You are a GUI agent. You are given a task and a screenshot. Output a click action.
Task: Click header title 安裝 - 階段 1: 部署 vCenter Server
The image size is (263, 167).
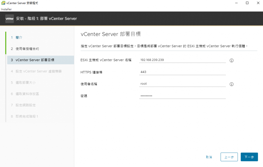(46, 19)
